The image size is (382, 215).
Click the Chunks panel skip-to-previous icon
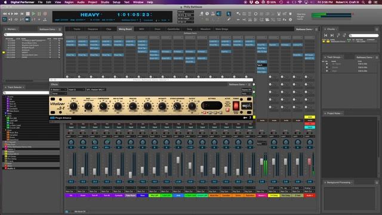(326, 35)
